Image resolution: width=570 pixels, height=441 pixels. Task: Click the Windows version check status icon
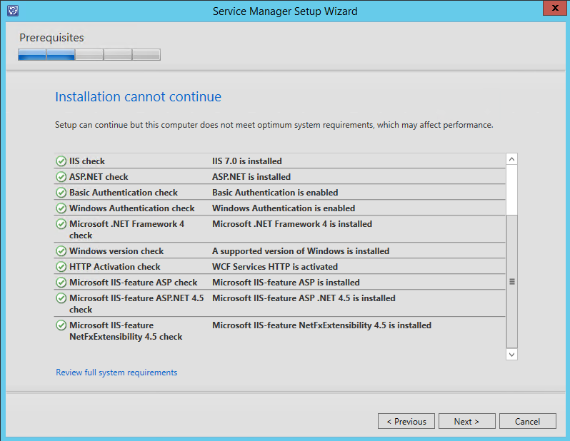point(61,251)
